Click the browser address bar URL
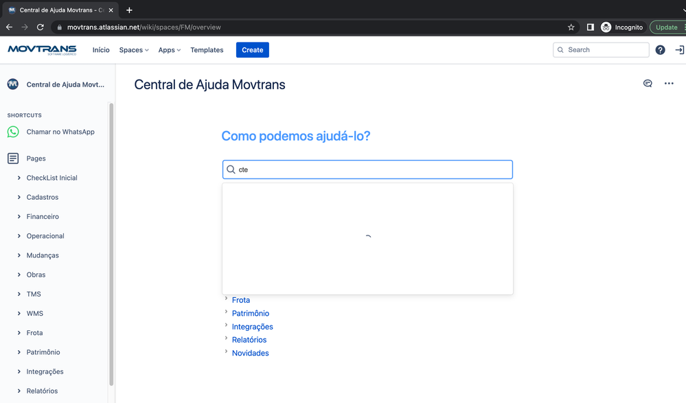Viewport: 686px width, 403px height. pos(144,27)
